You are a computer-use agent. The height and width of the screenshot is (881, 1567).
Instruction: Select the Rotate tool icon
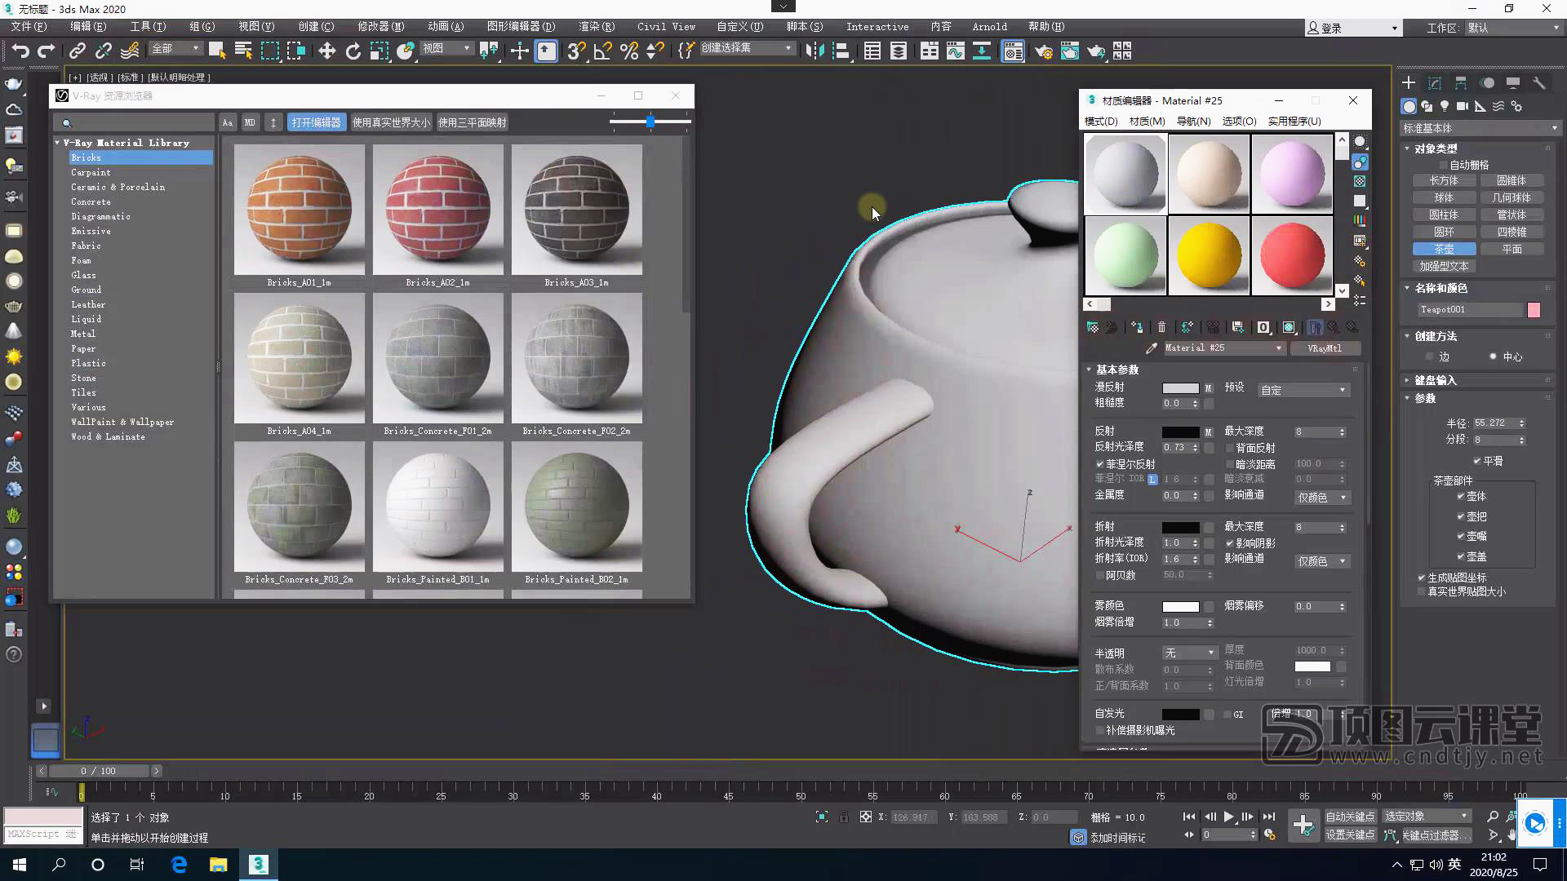(353, 51)
